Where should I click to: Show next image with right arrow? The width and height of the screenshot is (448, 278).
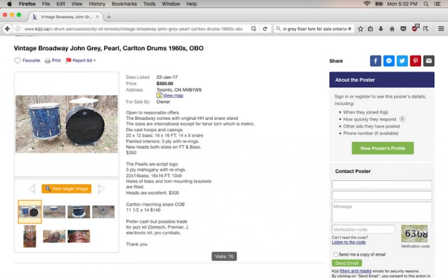[101, 189]
